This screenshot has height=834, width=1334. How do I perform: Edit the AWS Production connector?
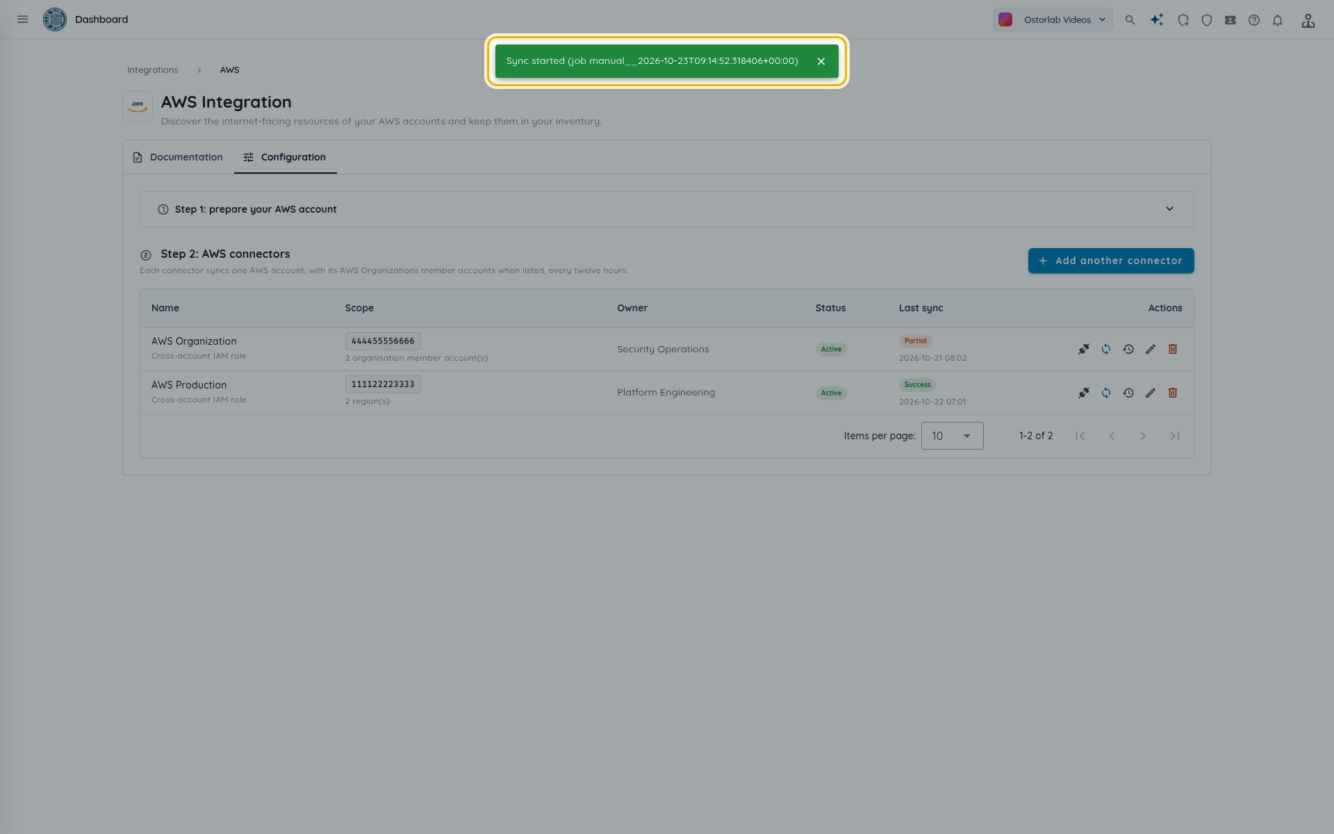[1151, 393]
